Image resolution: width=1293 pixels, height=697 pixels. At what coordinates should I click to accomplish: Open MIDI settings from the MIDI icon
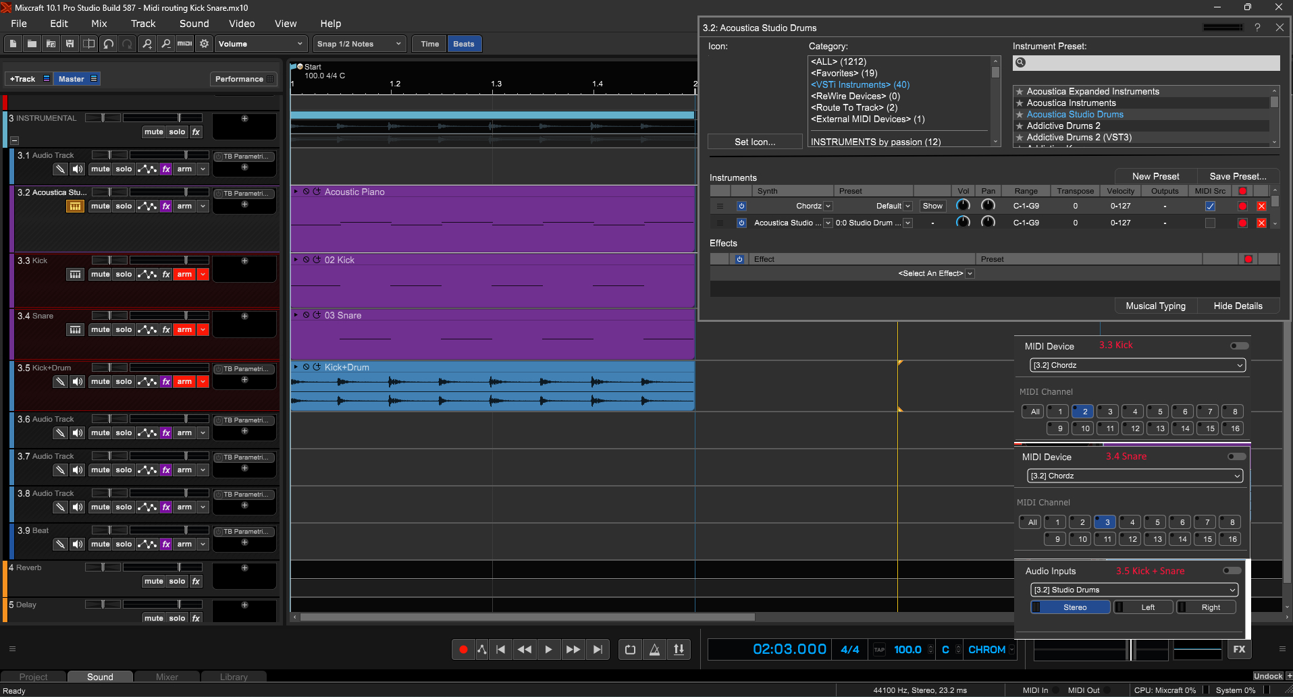(184, 44)
